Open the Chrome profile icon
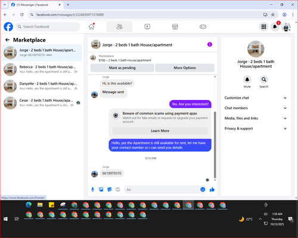This screenshot has height=238, width=298. (284, 14)
